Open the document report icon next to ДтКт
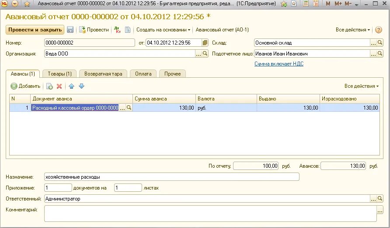This screenshot has width=390, height=228. click(128, 30)
